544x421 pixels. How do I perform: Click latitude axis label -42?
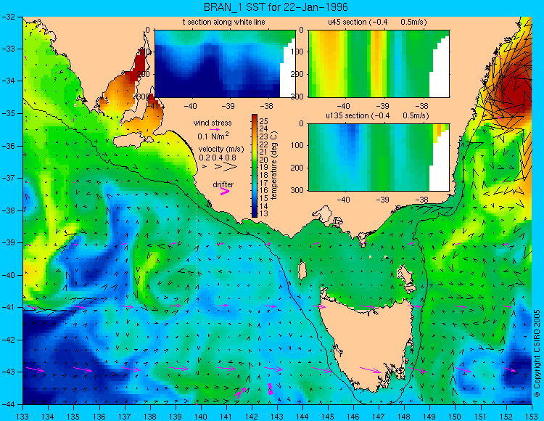pos(8,340)
